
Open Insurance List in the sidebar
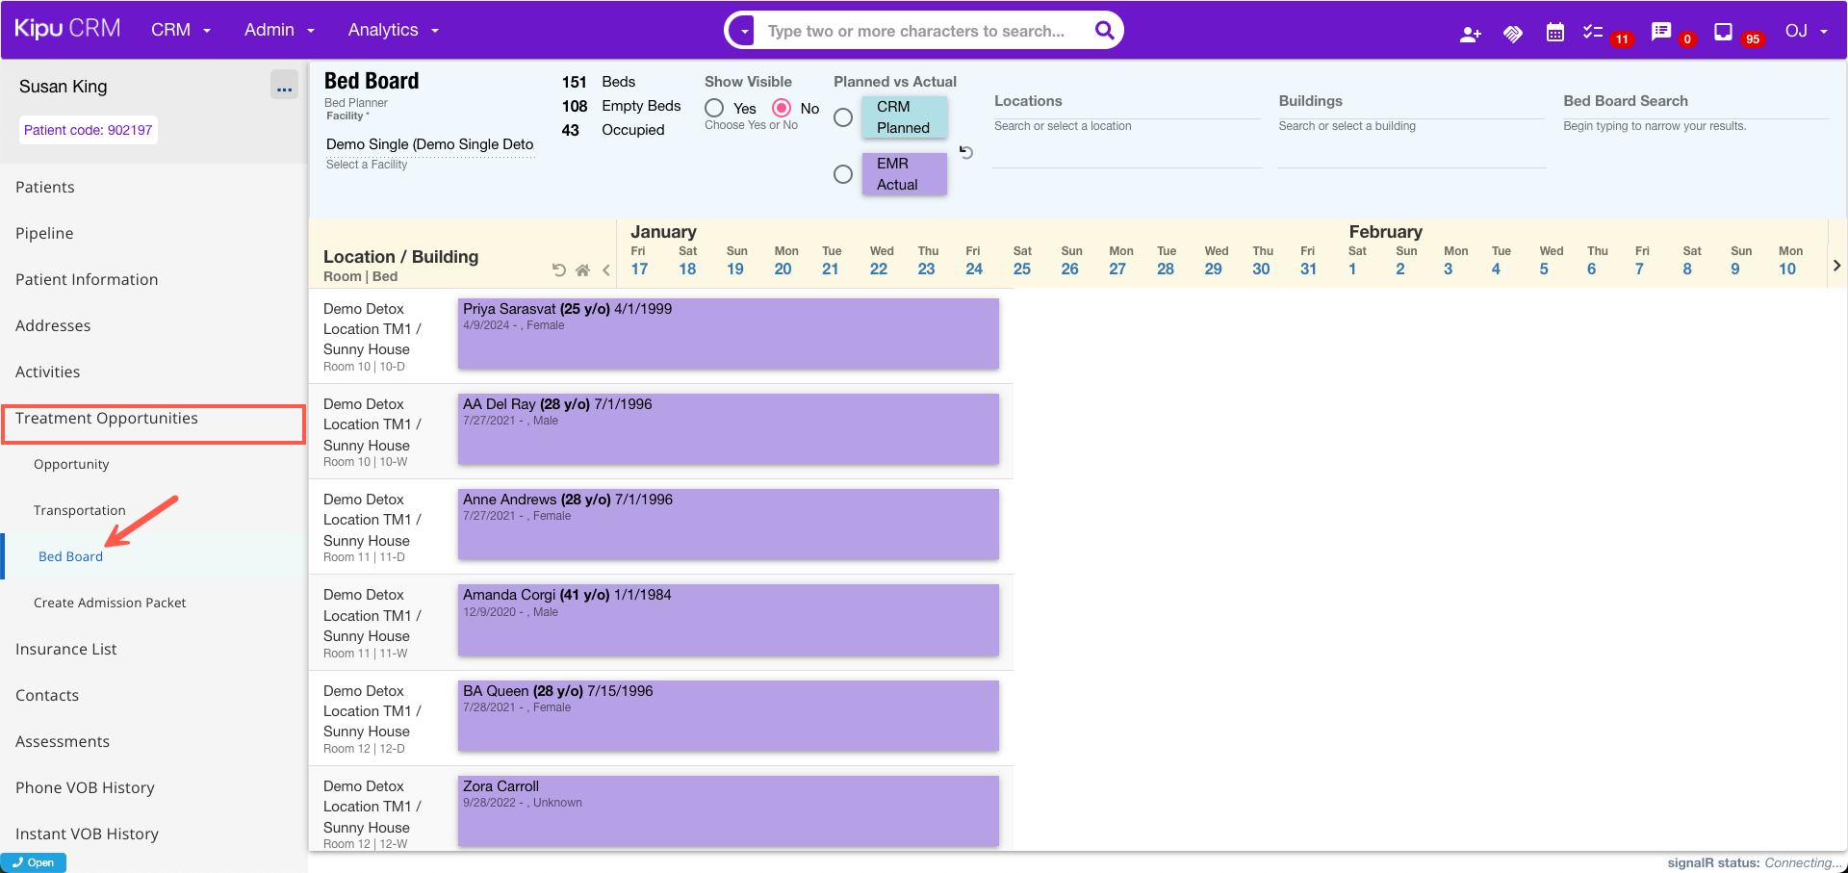(66, 649)
